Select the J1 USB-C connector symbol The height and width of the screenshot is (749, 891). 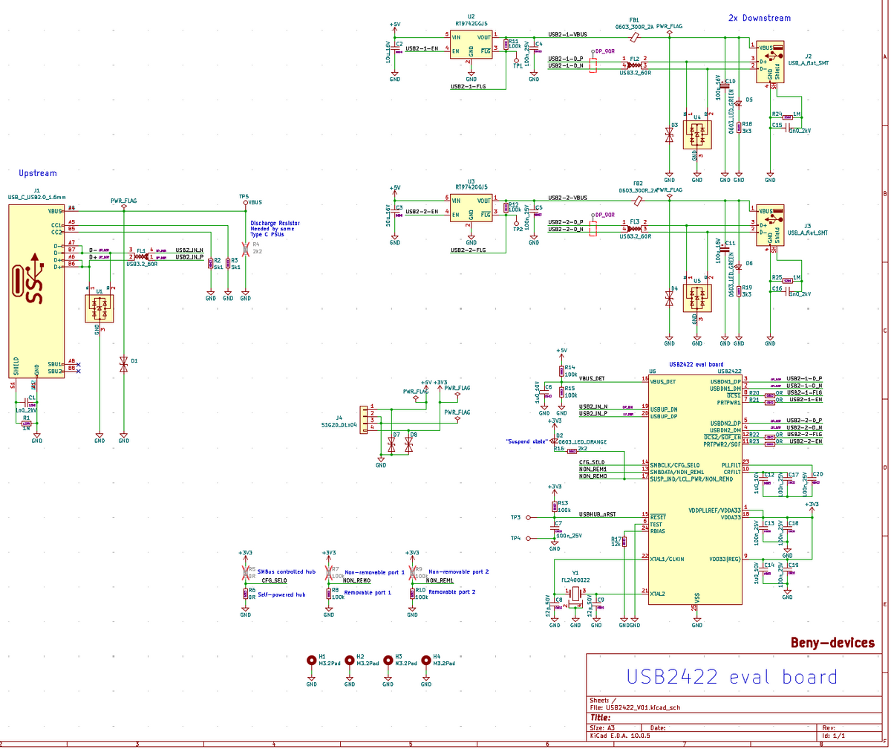pyautogui.click(x=36, y=291)
